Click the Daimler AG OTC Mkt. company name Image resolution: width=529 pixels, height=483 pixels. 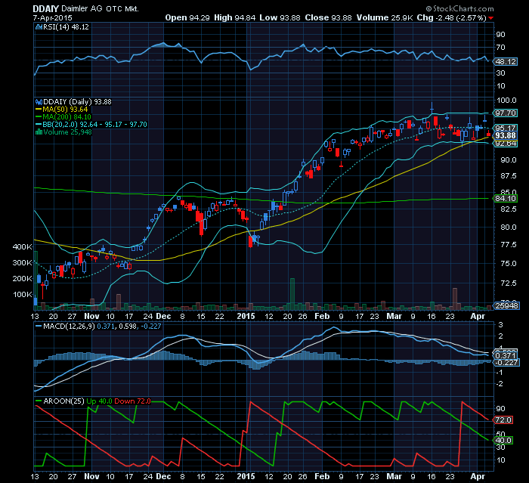click(100, 9)
